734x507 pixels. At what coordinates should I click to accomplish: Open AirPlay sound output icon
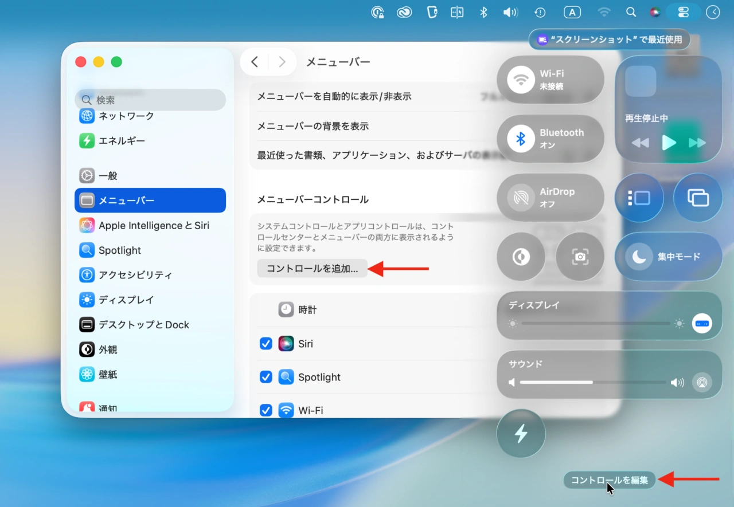(x=701, y=382)
